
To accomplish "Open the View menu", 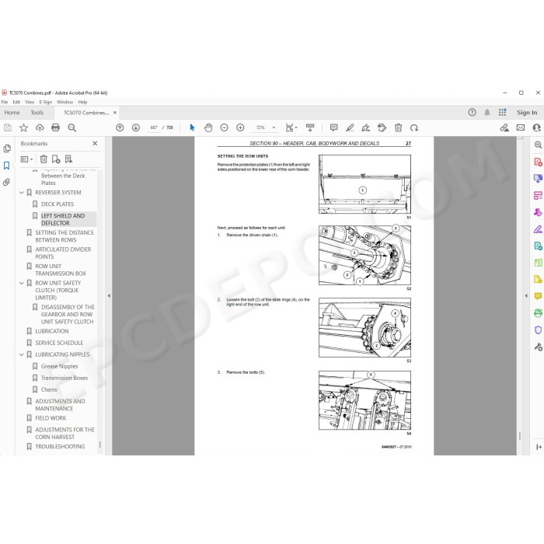I will [30, 102].
